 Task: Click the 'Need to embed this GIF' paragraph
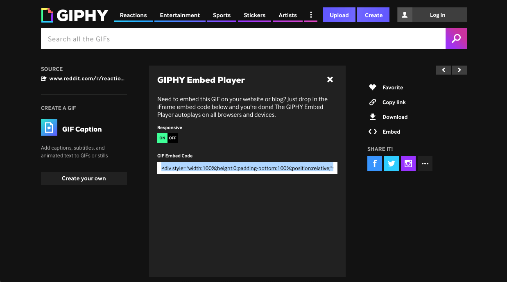coord(243,107)
